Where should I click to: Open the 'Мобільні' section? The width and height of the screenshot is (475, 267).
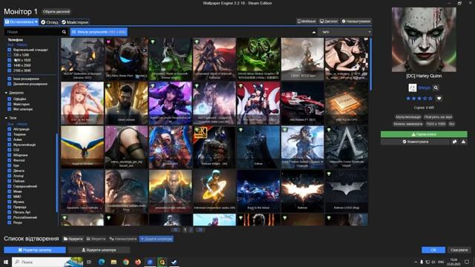(307, 22)
